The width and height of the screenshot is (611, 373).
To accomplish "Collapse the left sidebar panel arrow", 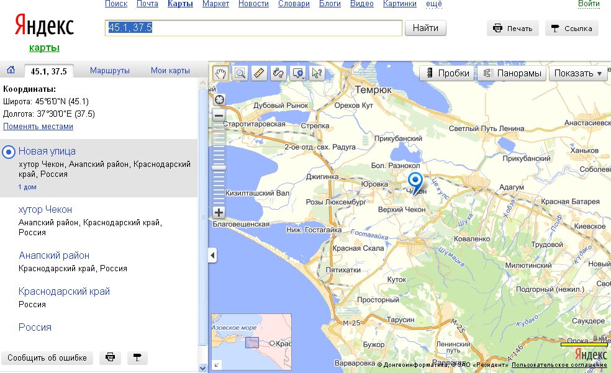I will (x=212, y=255).
